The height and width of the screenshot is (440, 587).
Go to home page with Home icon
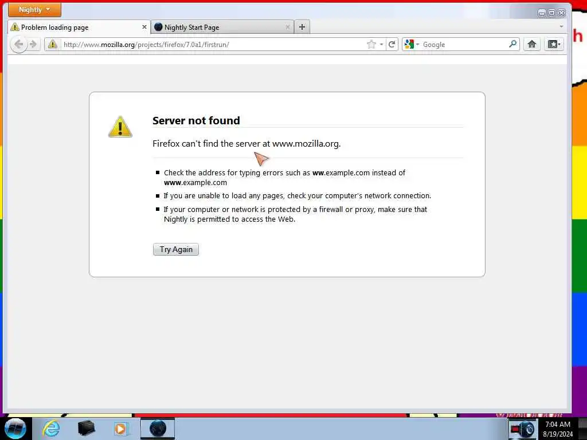pyautogui.click(x=531, y=45)
